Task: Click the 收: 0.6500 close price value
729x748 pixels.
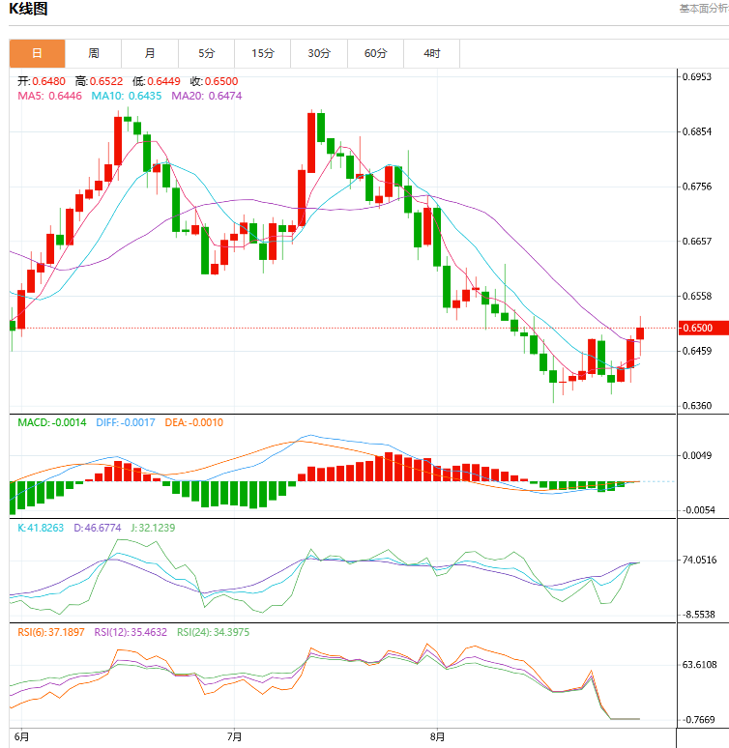Action: [x=214, y=81]
